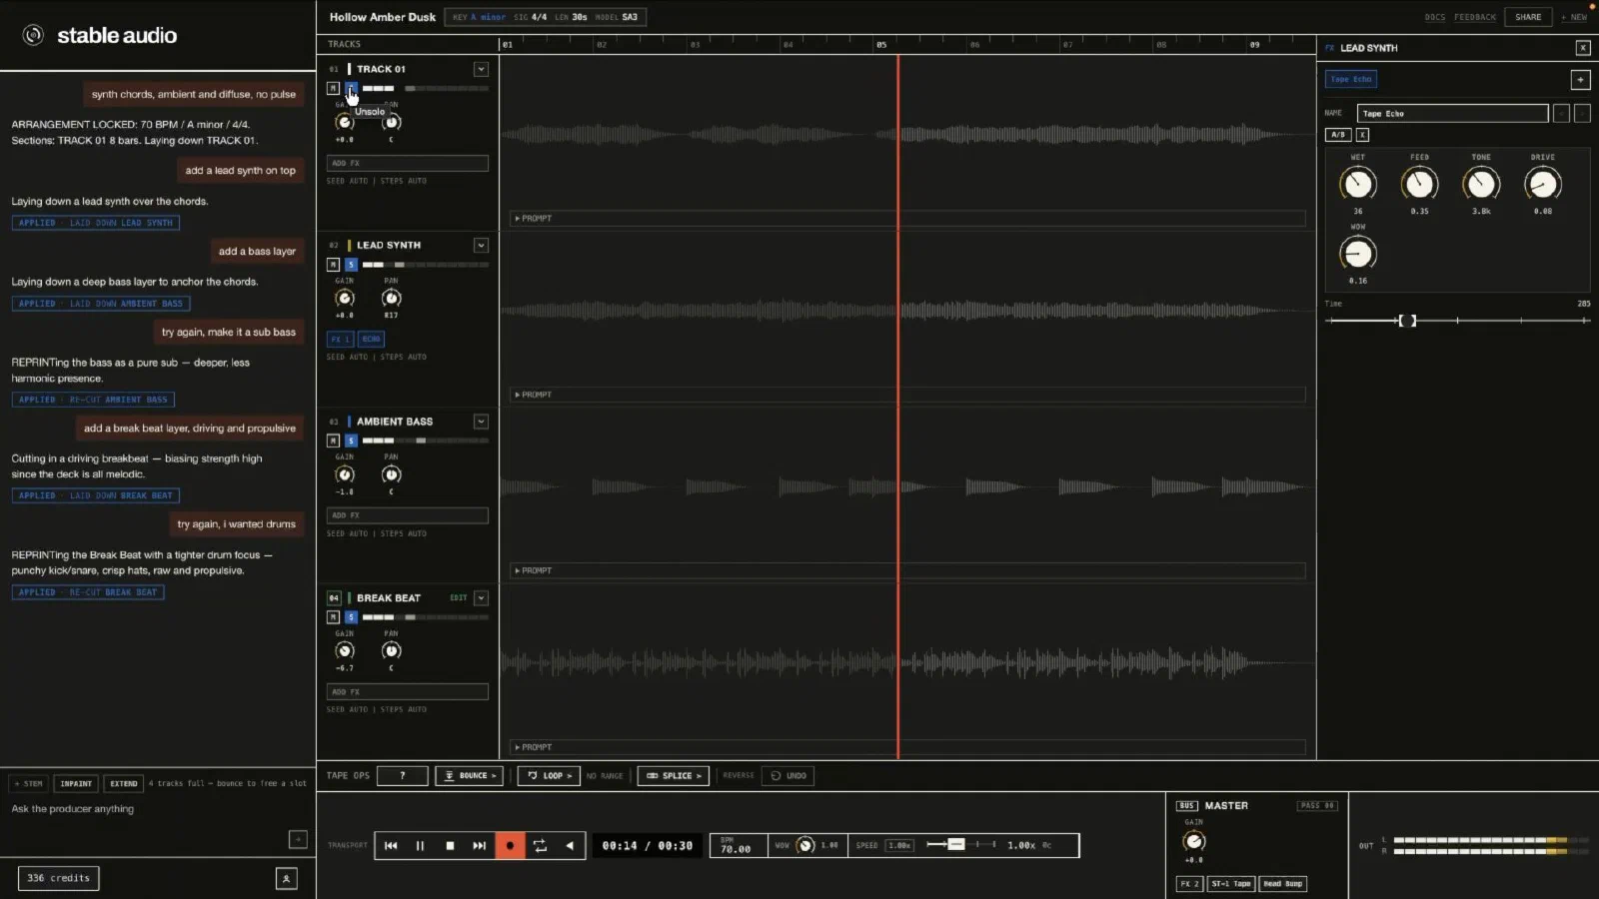1599x899 pixels.
Task: Open the Track 01 dropdown menu
Action: click(481, 69)
